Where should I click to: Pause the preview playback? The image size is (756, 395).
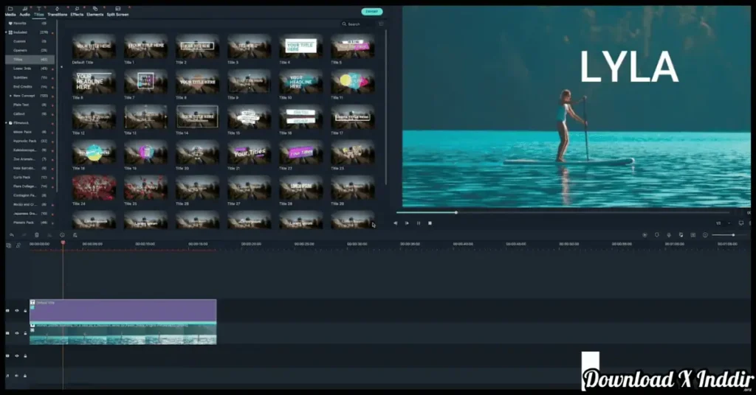tap(419, 223)
